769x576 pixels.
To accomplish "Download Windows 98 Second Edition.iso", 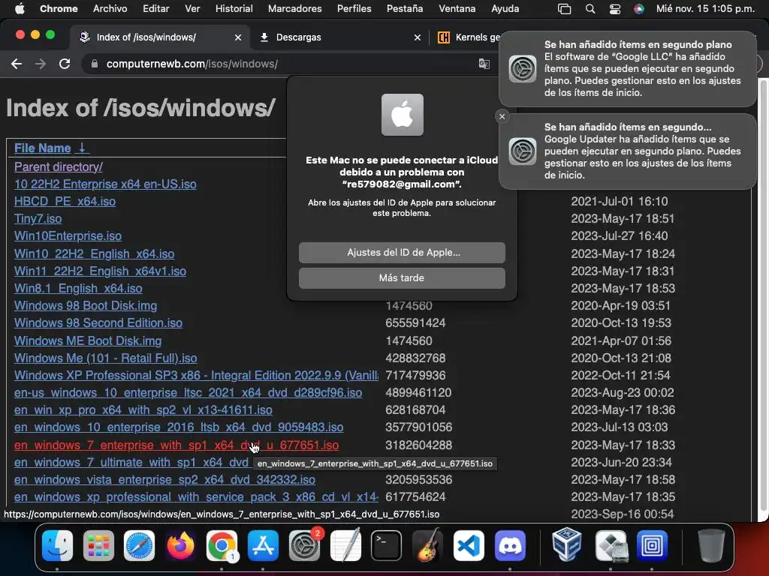I will pyautogui.click(x=98, y=323).
